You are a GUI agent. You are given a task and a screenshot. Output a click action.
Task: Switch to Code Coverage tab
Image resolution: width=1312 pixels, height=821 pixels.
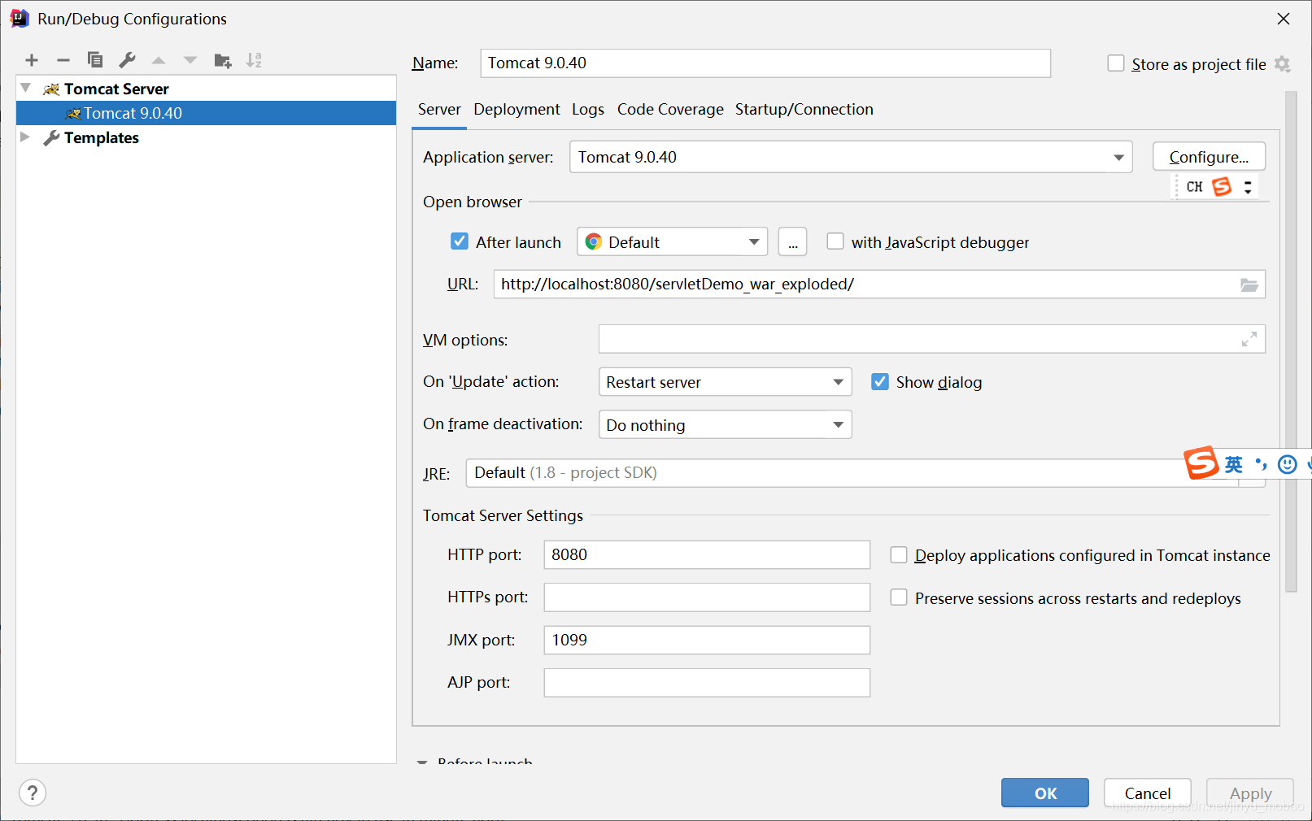[670, 110]
